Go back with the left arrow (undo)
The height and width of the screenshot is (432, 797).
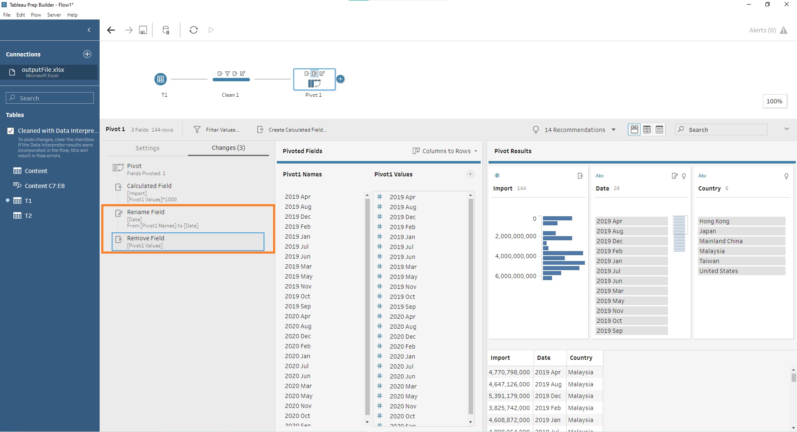pos(111,30)
